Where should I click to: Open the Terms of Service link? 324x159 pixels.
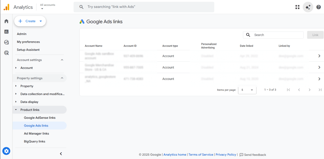[x=201, y=155]
